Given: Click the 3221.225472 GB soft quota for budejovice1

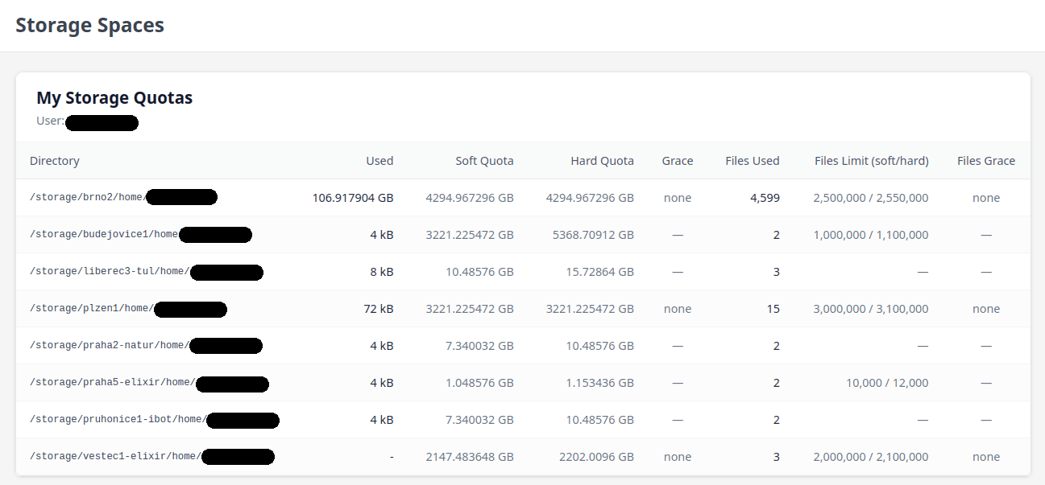Looking at the screenshot, I should click(x=470, y=235).
